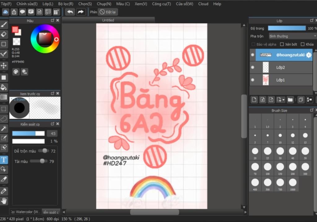Click the Đặt lại reset button
The image size is (317, 222).
pos(108,12)
